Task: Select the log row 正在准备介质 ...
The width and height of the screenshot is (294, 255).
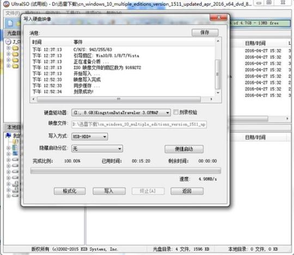Action: tap(123, 62)
